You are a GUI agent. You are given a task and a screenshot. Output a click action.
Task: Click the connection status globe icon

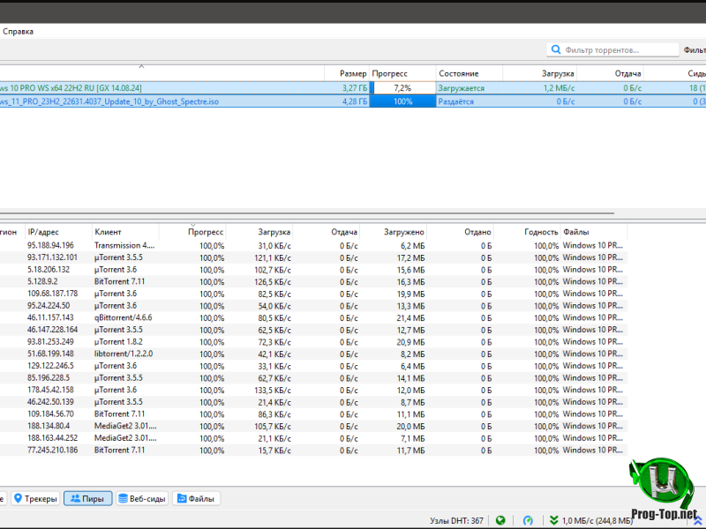coord(500,520)
